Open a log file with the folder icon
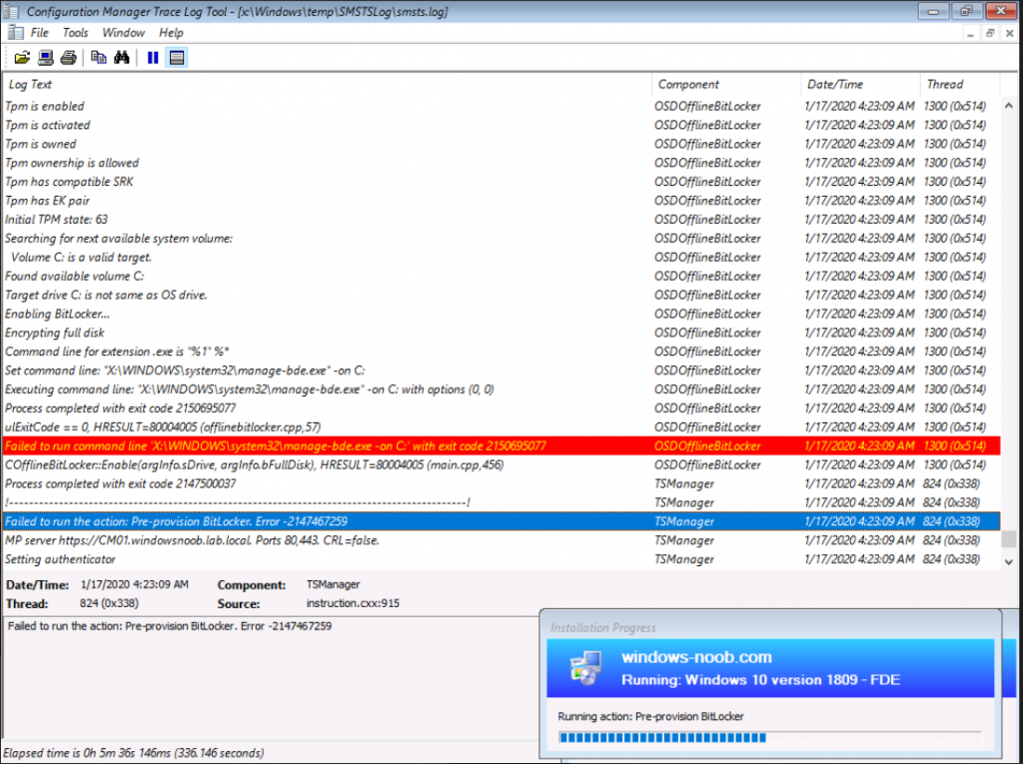This screenshot has width=1023, height=764. click(23, 57)
